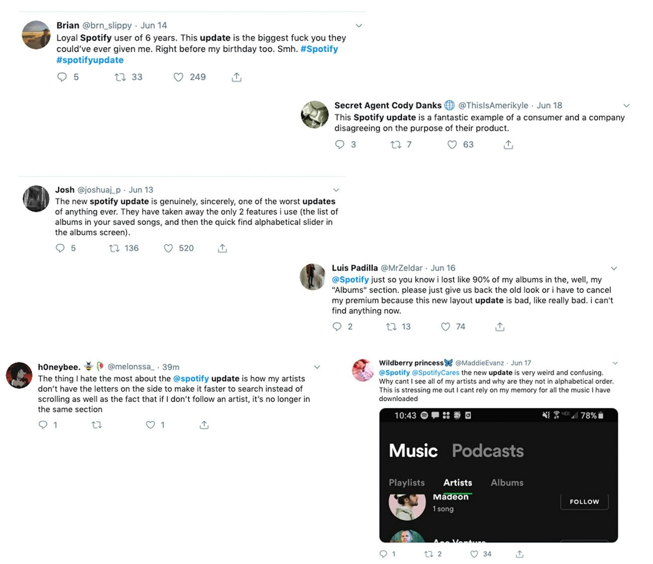653x564 pixels.
Task: Open Brian's profile avatar
Action: (37, 35)
